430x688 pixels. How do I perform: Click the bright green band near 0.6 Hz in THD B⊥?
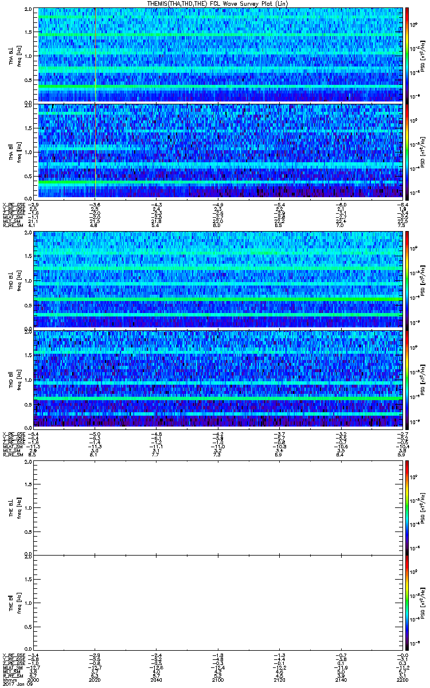coord(218,300)
